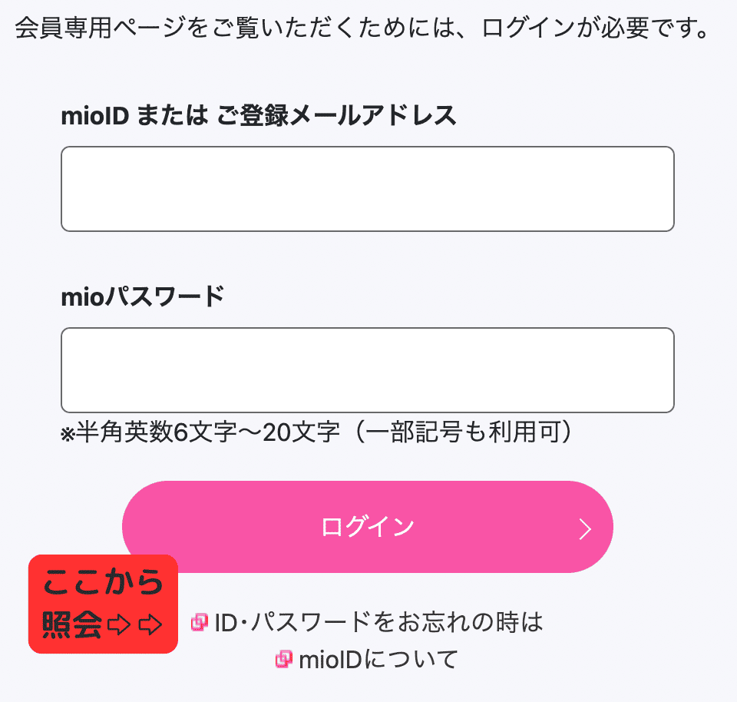Image resolution: width=737 pixels, height=702 pixels.
Task: Click the ここから text in the red badge
Action: click(103, 582)
